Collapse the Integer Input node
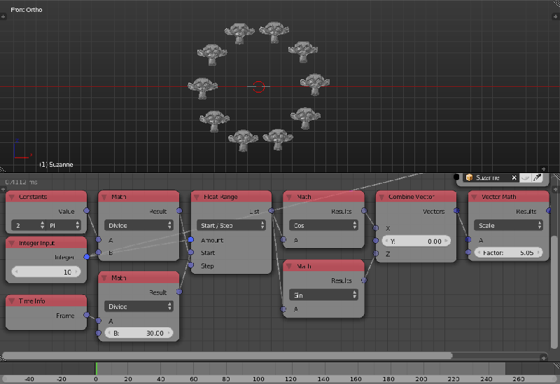 coord(12,243)
